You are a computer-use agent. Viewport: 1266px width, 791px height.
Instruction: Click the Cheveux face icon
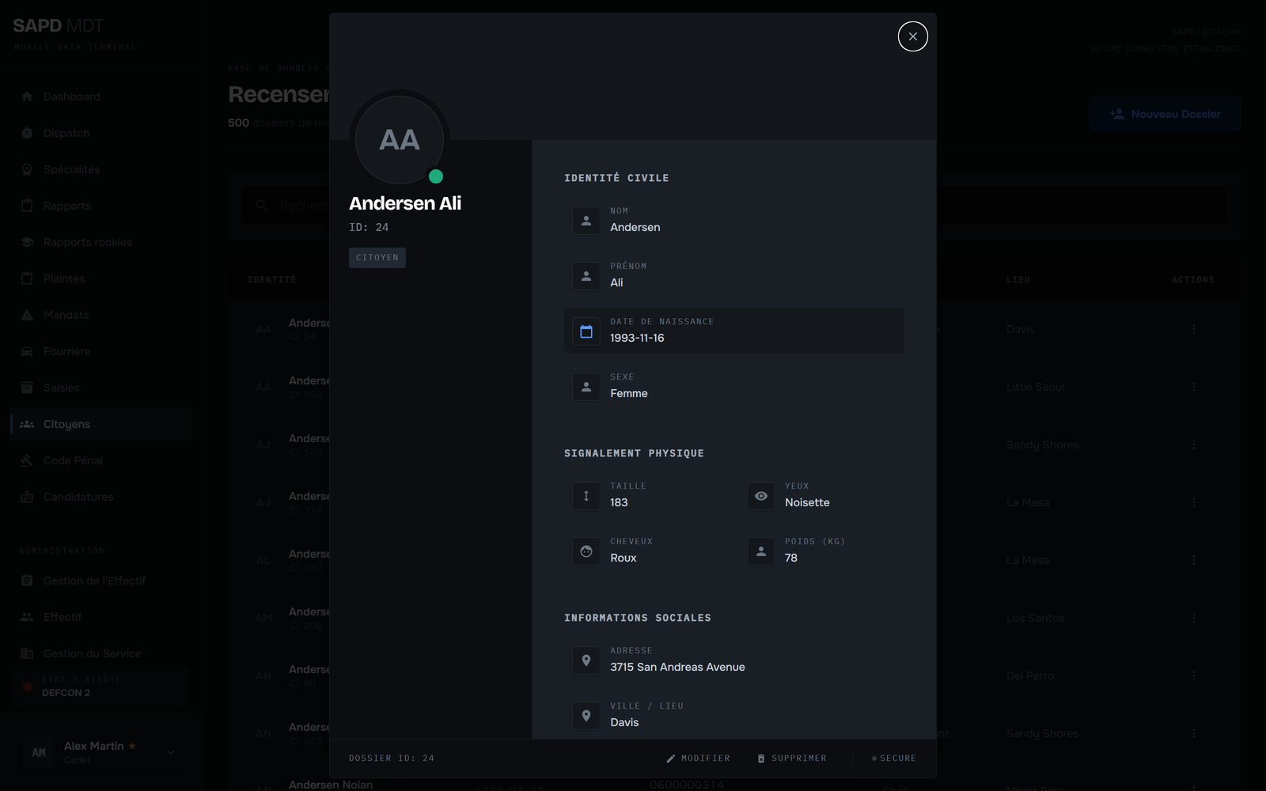pyautogui.click(x=586, y=551)
